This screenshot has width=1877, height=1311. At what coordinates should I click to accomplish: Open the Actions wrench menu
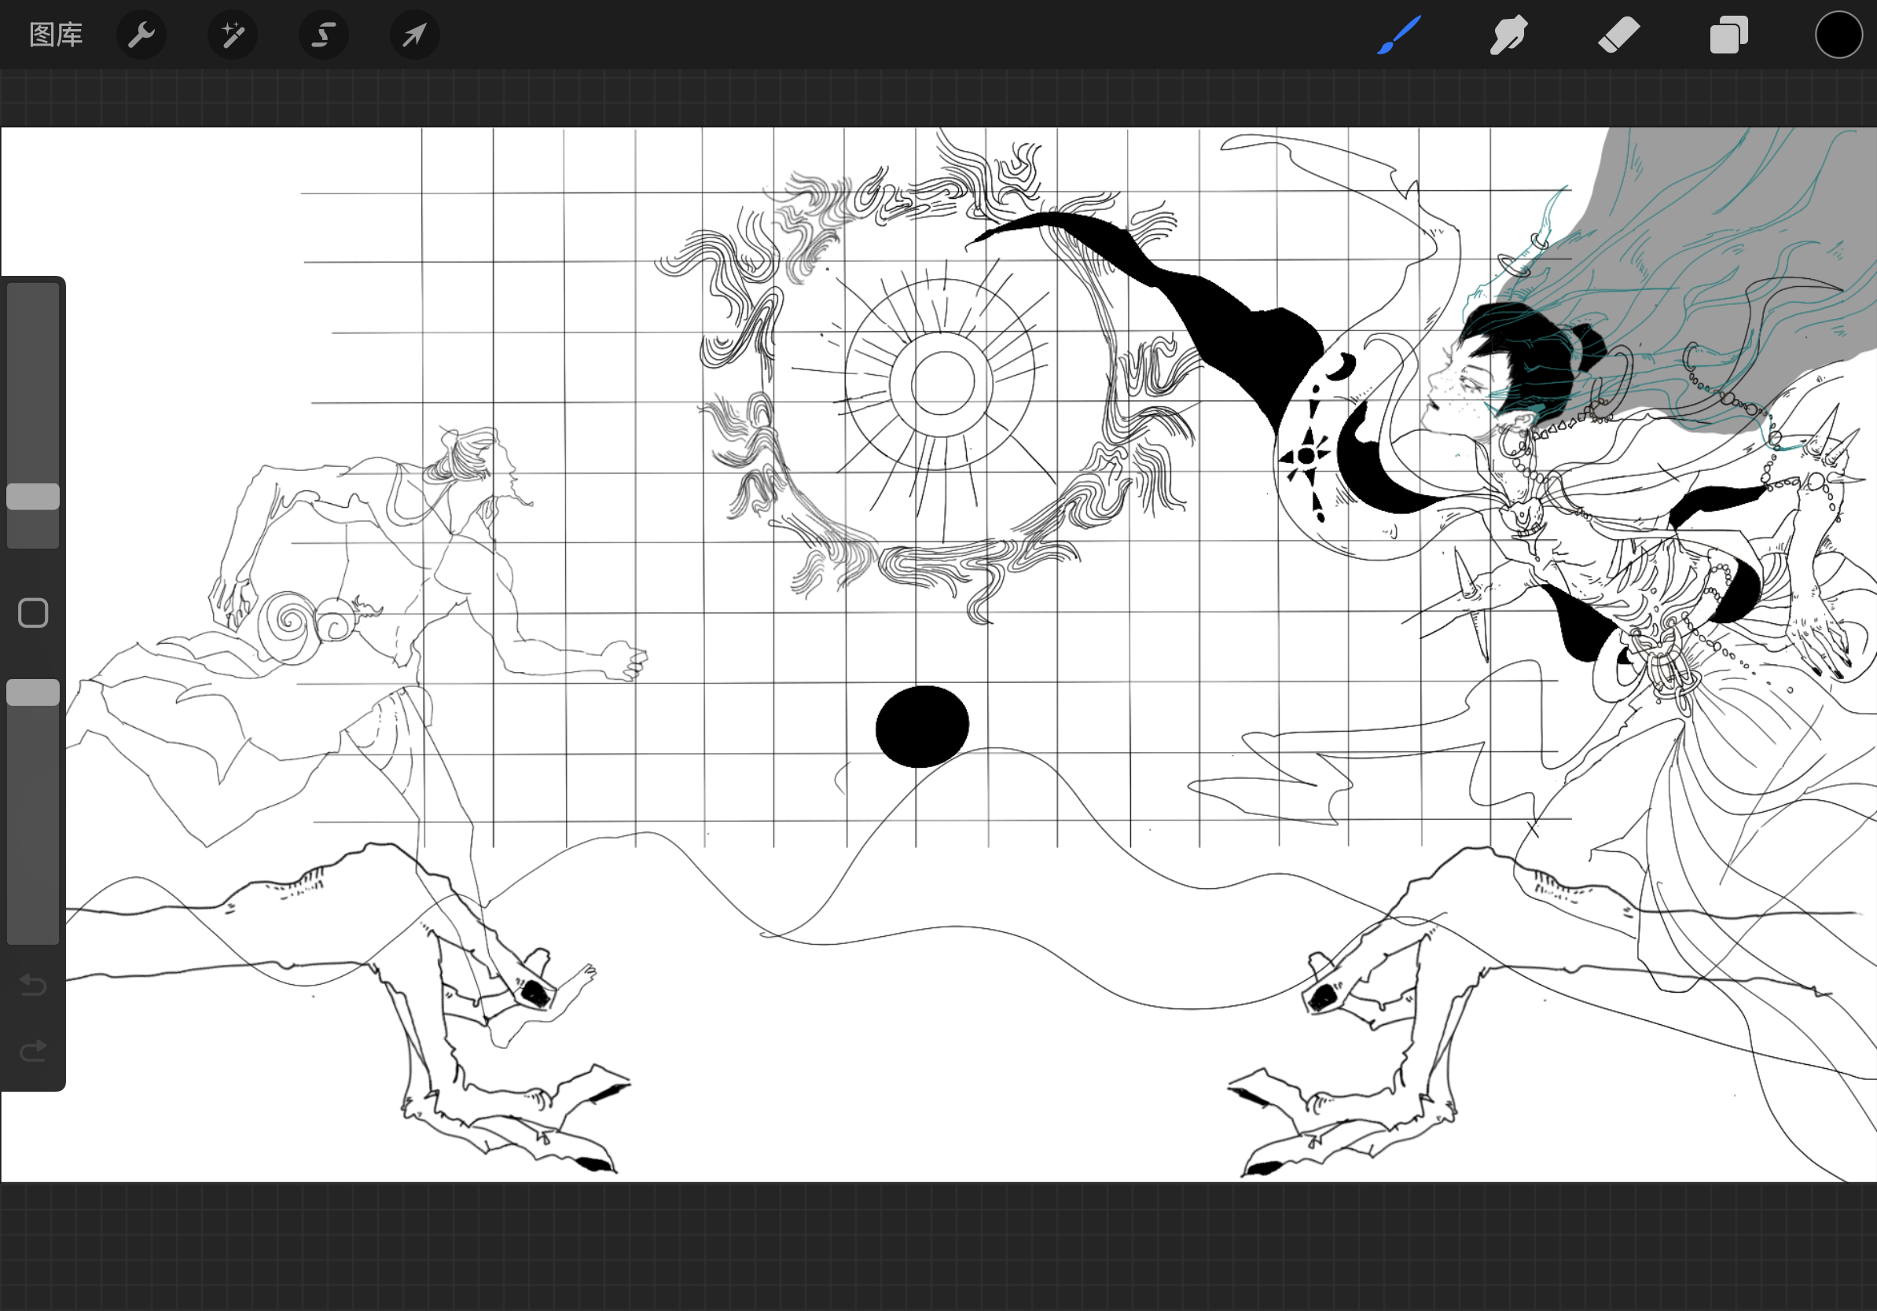pyautogui.click(x=141, y=35)
